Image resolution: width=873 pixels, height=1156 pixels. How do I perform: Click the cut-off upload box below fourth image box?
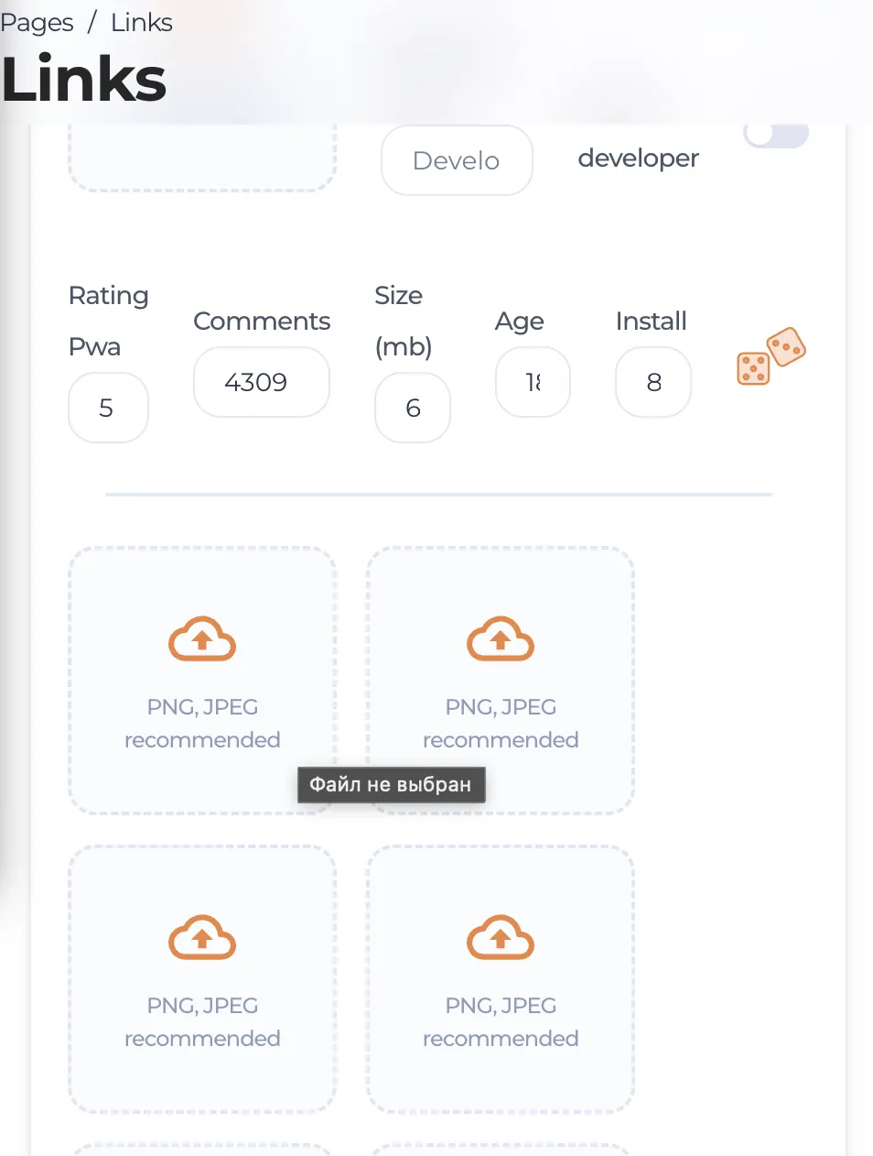501,1149
